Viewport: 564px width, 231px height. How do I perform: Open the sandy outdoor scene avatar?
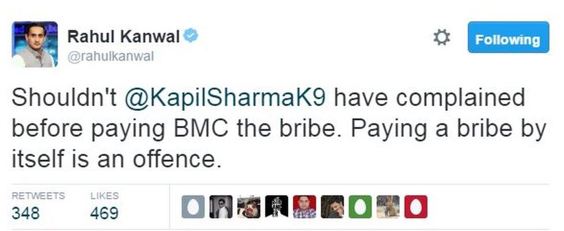(388, 207)
